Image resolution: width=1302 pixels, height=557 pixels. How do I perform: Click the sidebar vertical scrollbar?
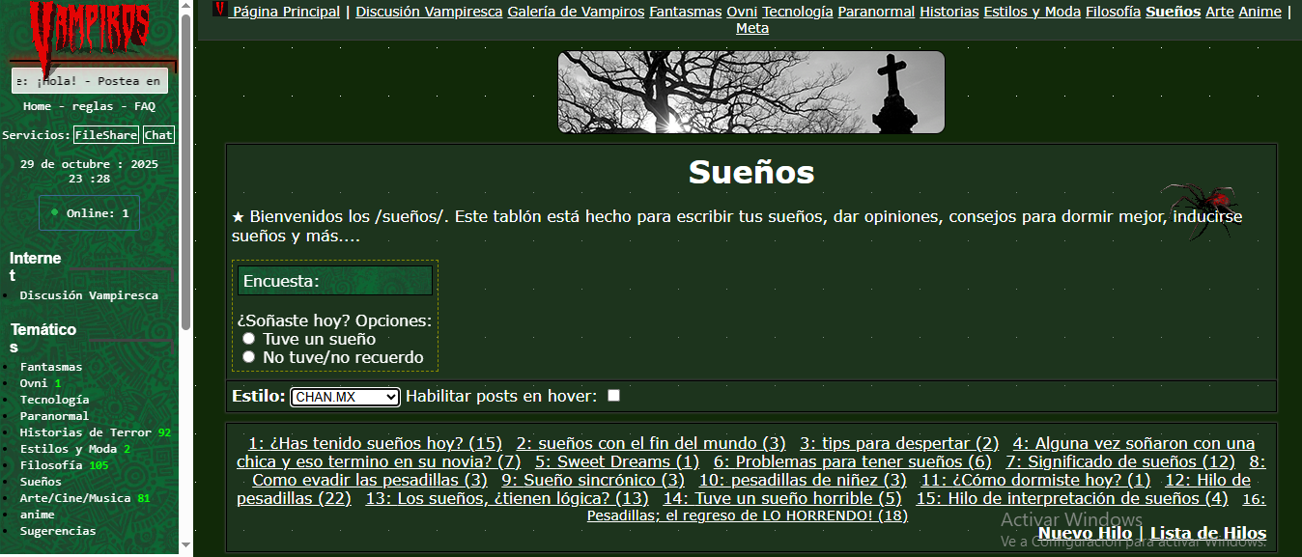tap(185, 174)
